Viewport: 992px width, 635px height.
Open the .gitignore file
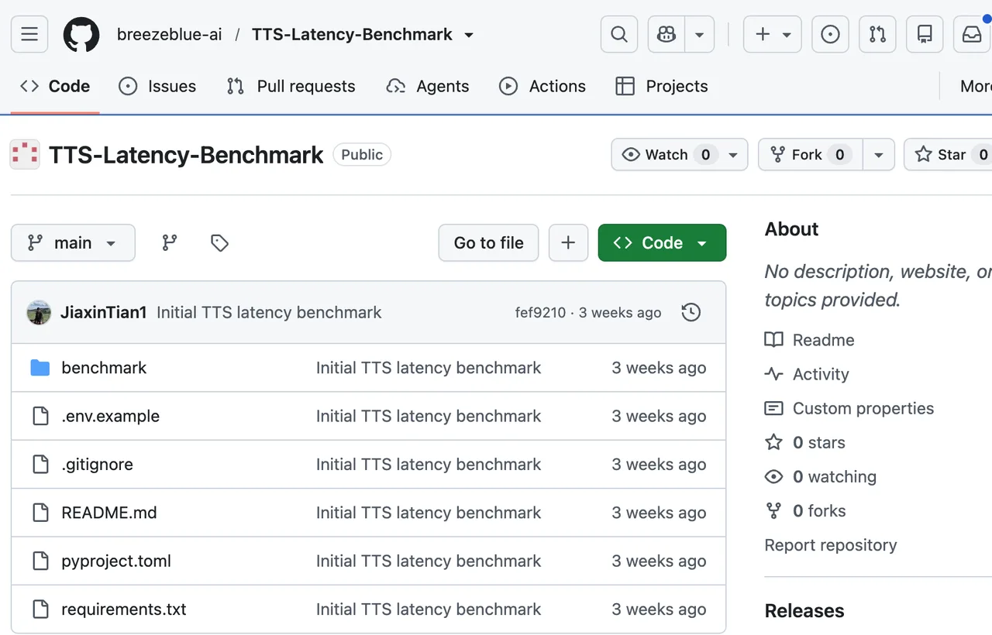98,465
